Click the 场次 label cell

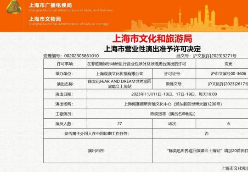point(174,124)
